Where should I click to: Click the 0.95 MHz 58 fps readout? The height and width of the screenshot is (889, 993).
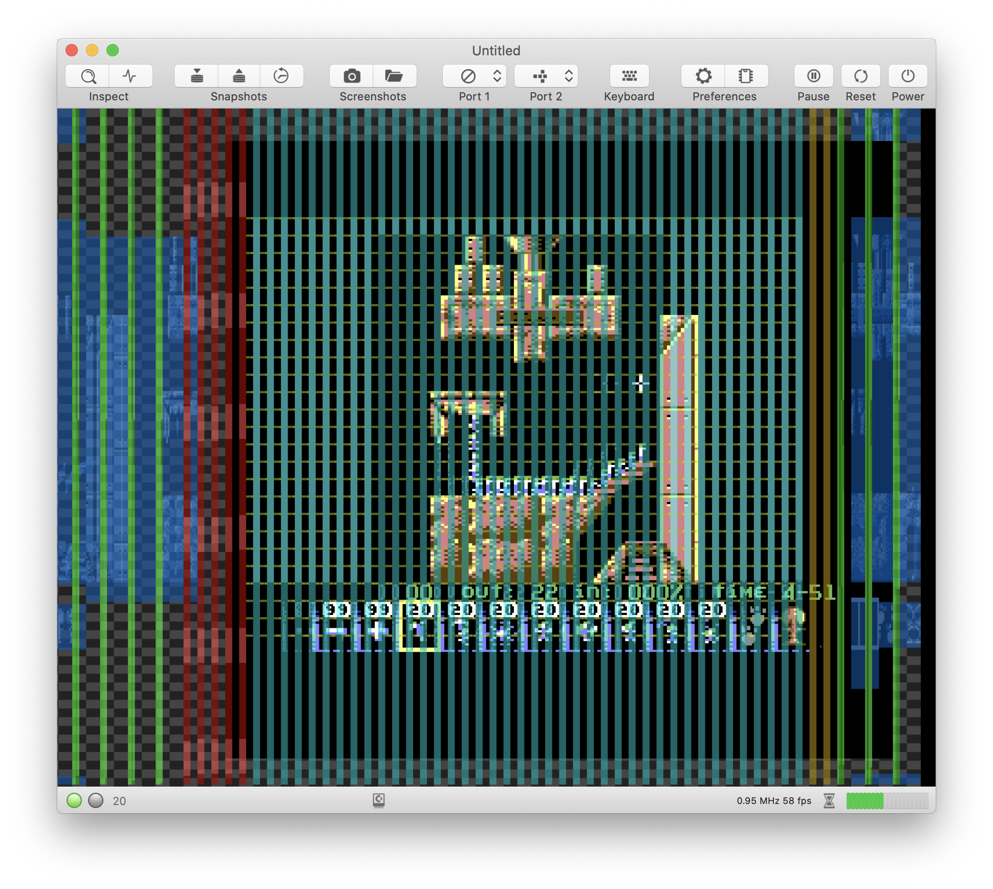[774, 800]
